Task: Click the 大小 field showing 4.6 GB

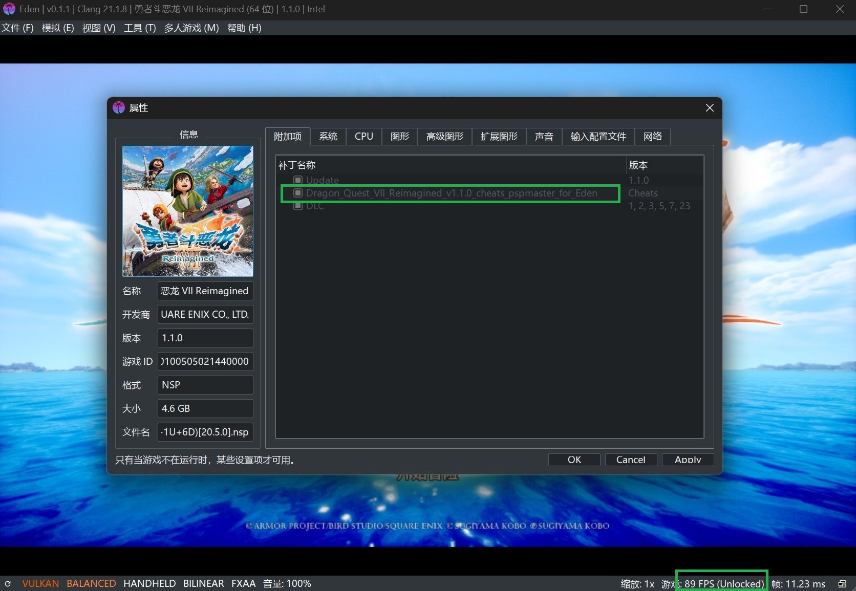Action: tap(205, 408)
